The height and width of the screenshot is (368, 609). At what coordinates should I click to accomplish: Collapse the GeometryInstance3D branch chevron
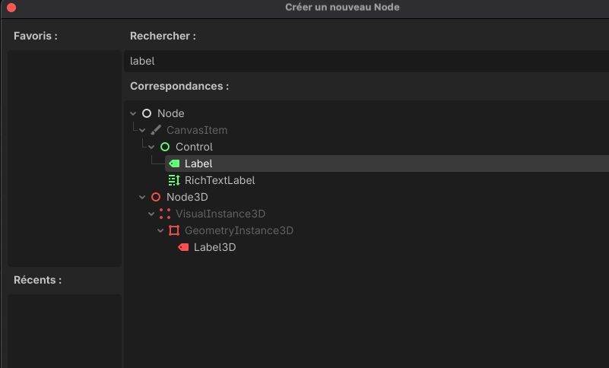pyautogui.click(x=160, y=230)
